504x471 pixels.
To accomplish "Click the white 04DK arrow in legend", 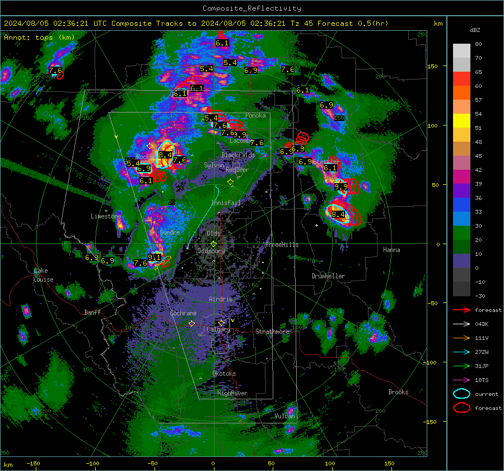I will tap(461, 324).
